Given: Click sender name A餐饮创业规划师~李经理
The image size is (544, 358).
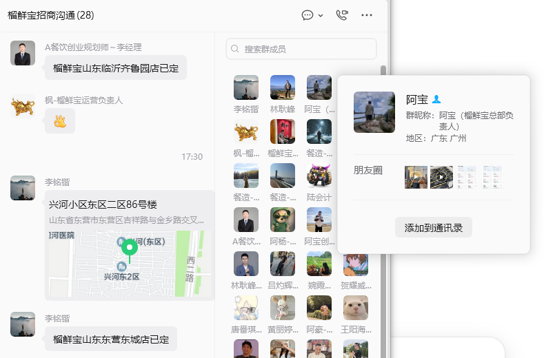Looking at the screenshot, I should pyautogui.click(x=93, y=47).
